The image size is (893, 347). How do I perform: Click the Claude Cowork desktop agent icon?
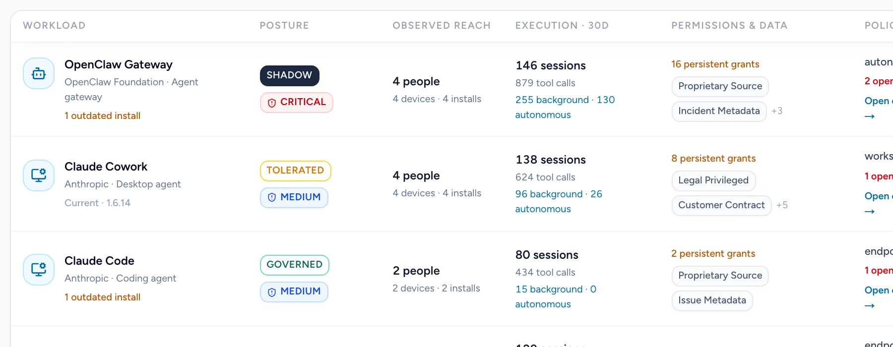click(39, 175)
